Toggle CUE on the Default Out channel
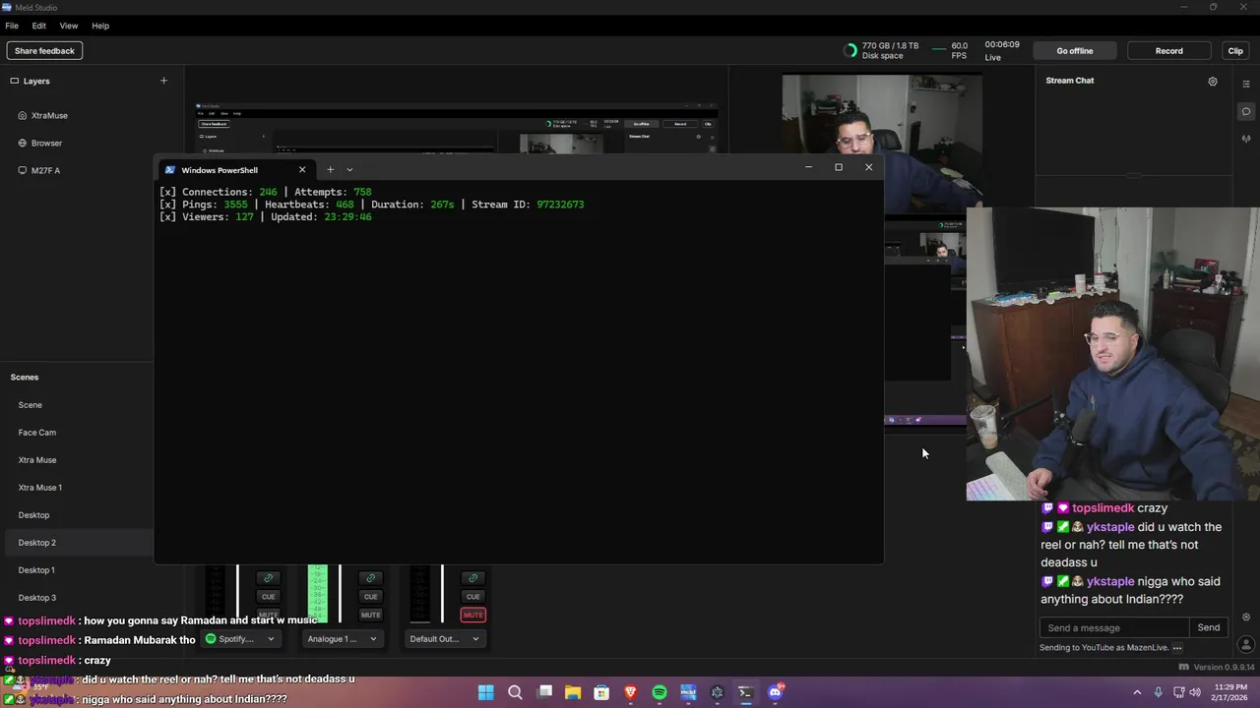Screen dimensions: 1260x708 coord(472,596)
